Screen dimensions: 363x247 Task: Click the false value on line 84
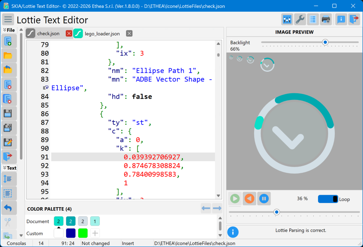point(142,97)
